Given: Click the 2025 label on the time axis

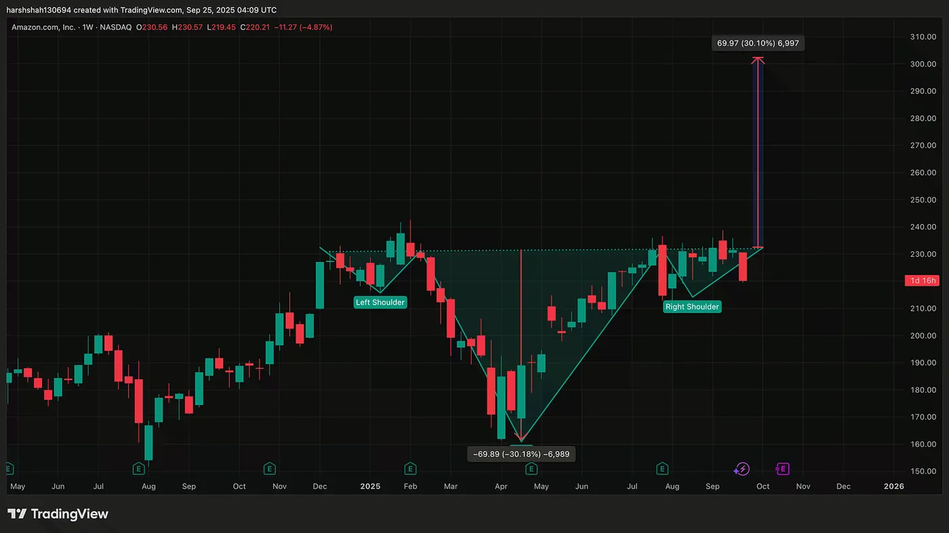Looking at the screenshot, I should coord(370,486).
